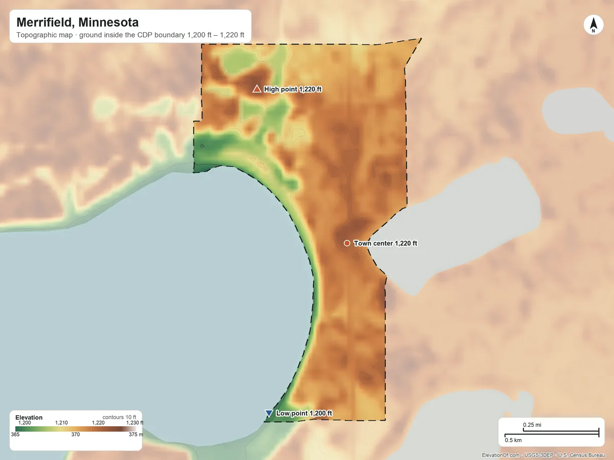Click the Low point blue triangle marker

(269, 413)
